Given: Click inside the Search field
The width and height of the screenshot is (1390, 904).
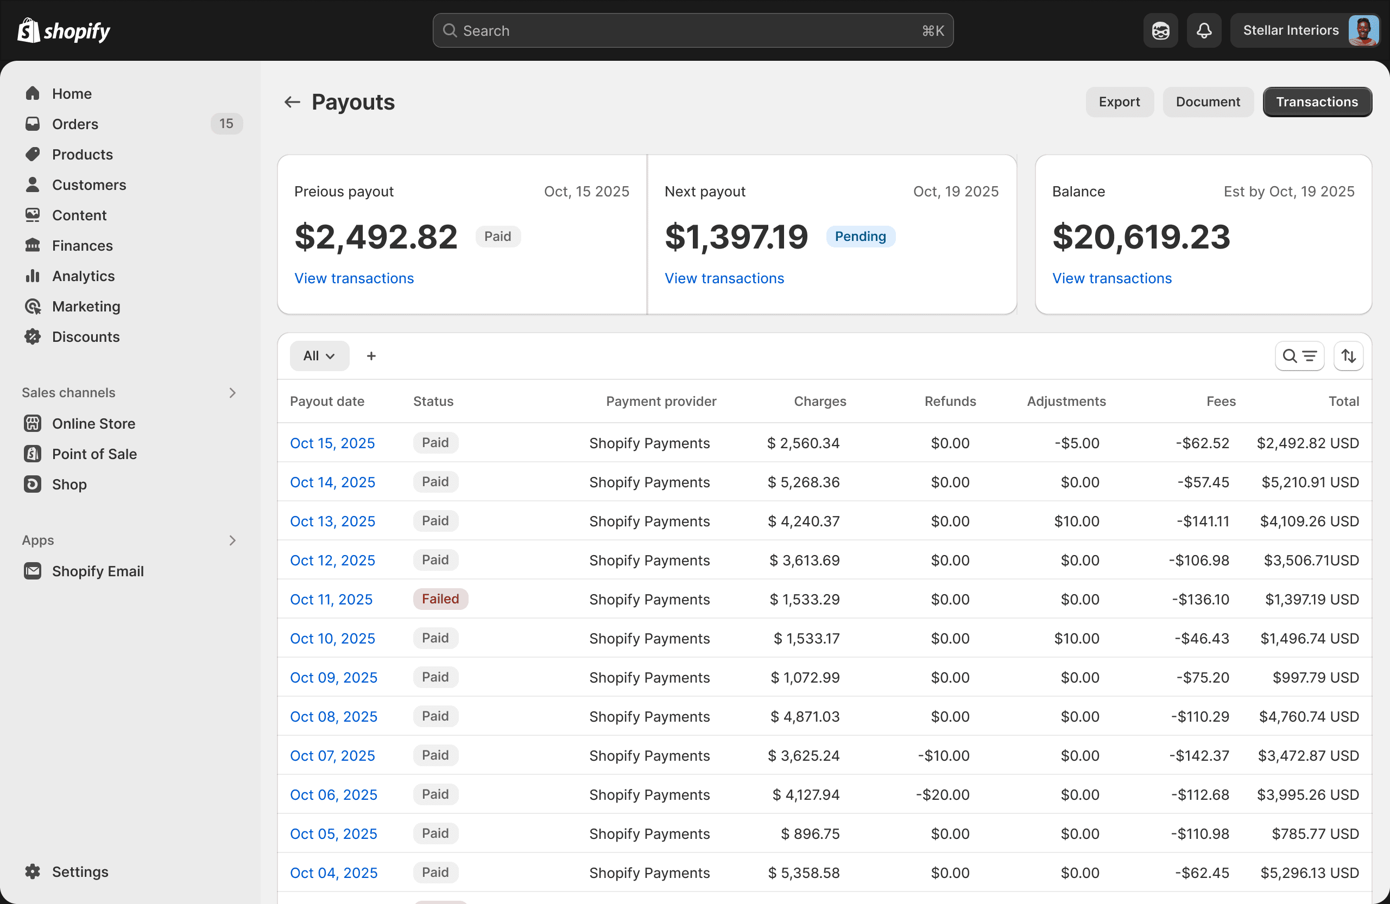Looking at the screenshot, I should point(693,30).
